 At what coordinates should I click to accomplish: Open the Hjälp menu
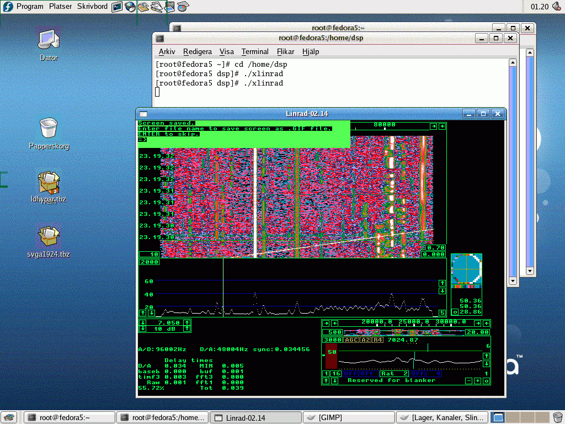(x=311, y=51)
